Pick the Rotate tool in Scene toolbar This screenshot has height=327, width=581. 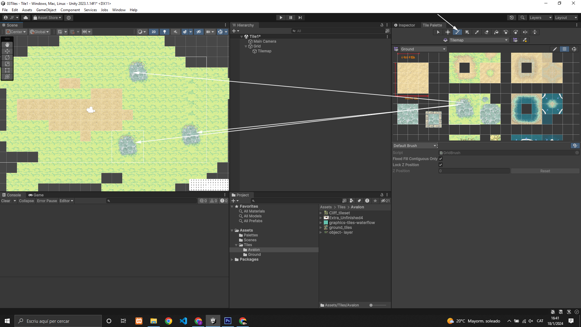[7, 58]
